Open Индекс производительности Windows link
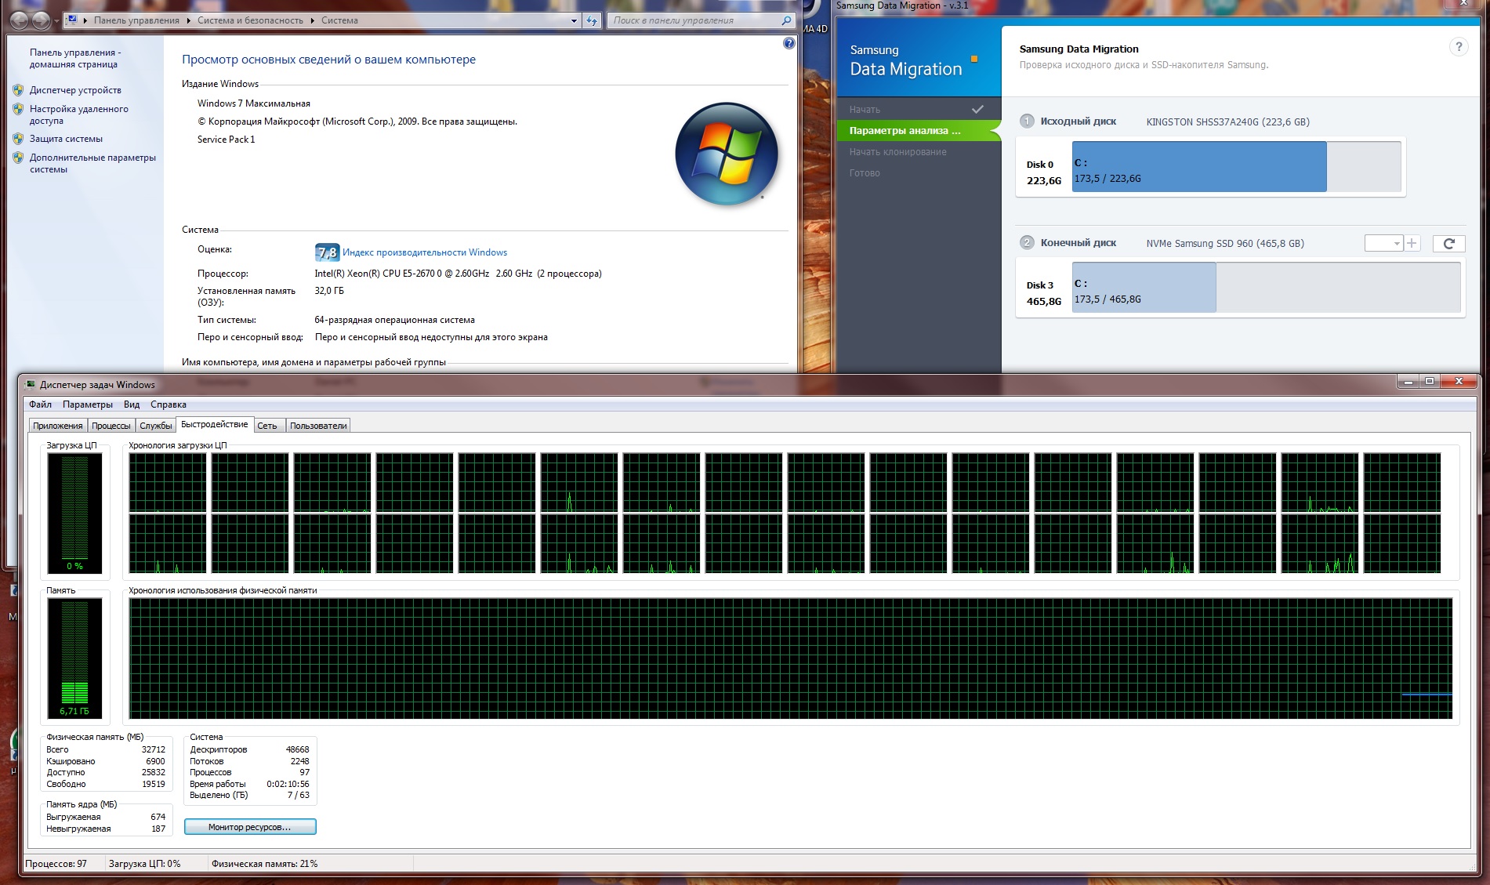This screenshot has width=1490, height=885. pos(425,252)
